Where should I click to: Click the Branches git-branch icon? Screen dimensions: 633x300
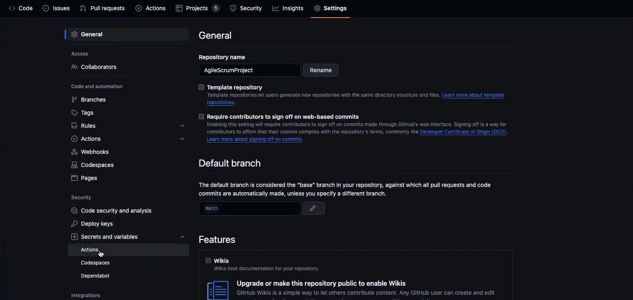74,100
